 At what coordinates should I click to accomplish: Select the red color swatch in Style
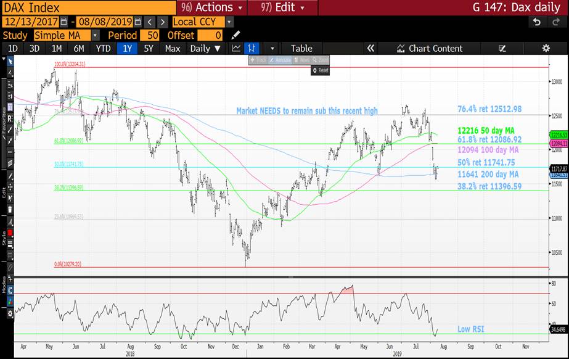pyautogui.click(x=10, y=233)
